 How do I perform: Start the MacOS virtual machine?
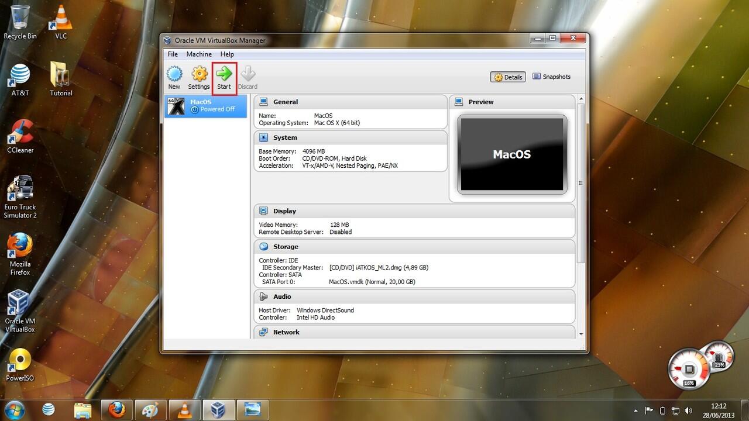pyautogui.click(x=224, y=78)
